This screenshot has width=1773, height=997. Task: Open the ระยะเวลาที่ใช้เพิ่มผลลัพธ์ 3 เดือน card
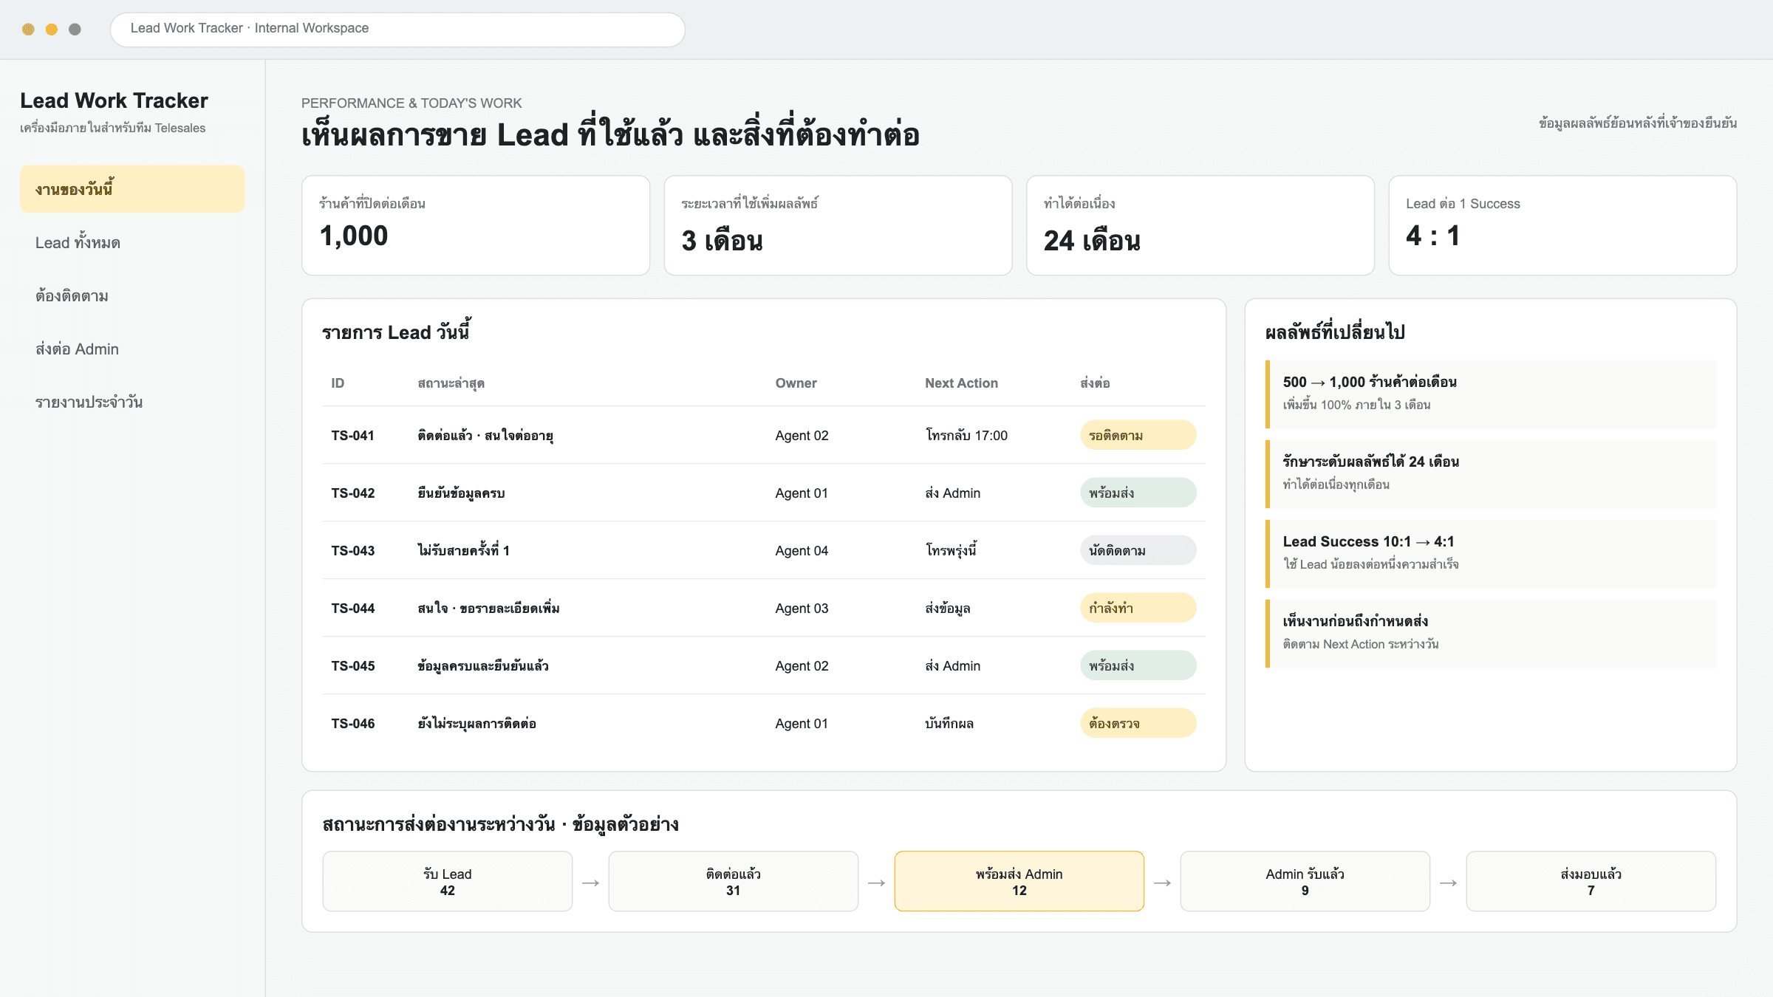pyautogui.click(x=838, y=225)
